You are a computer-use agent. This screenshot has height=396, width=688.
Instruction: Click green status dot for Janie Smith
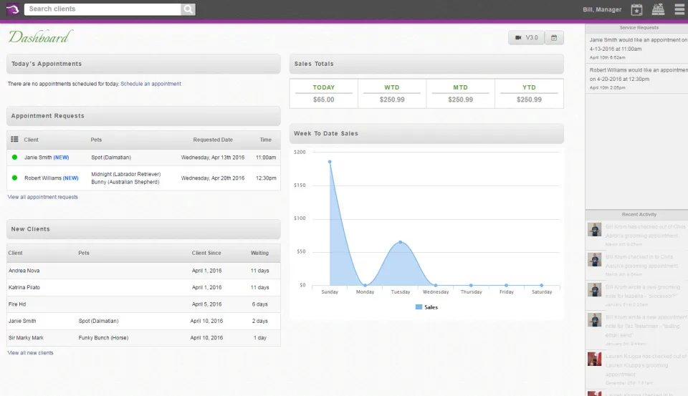click(x=14, y=157)
